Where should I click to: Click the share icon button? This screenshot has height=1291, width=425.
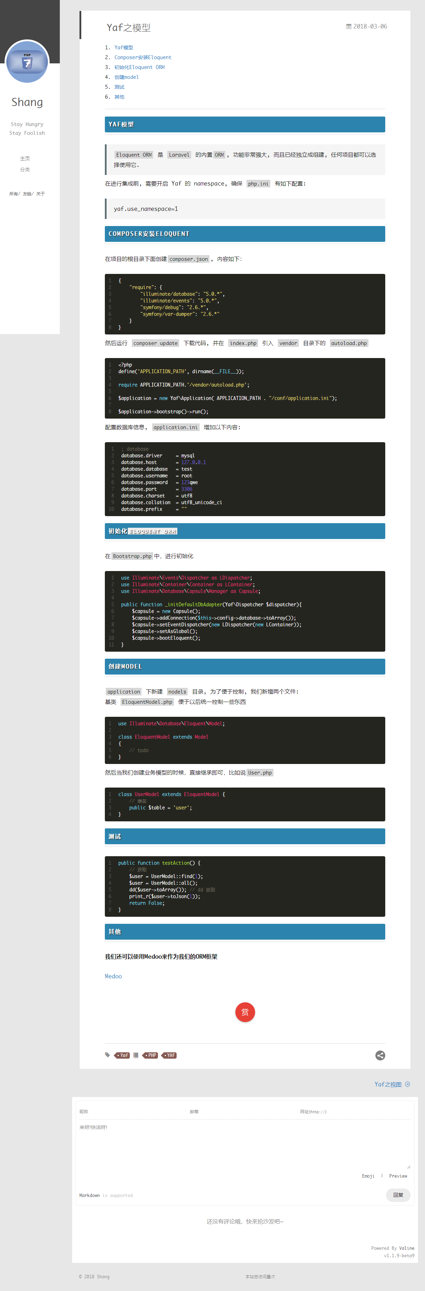(x=380, y=1055)
